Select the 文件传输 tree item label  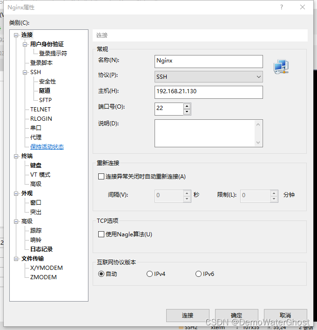tap(33, 259)
